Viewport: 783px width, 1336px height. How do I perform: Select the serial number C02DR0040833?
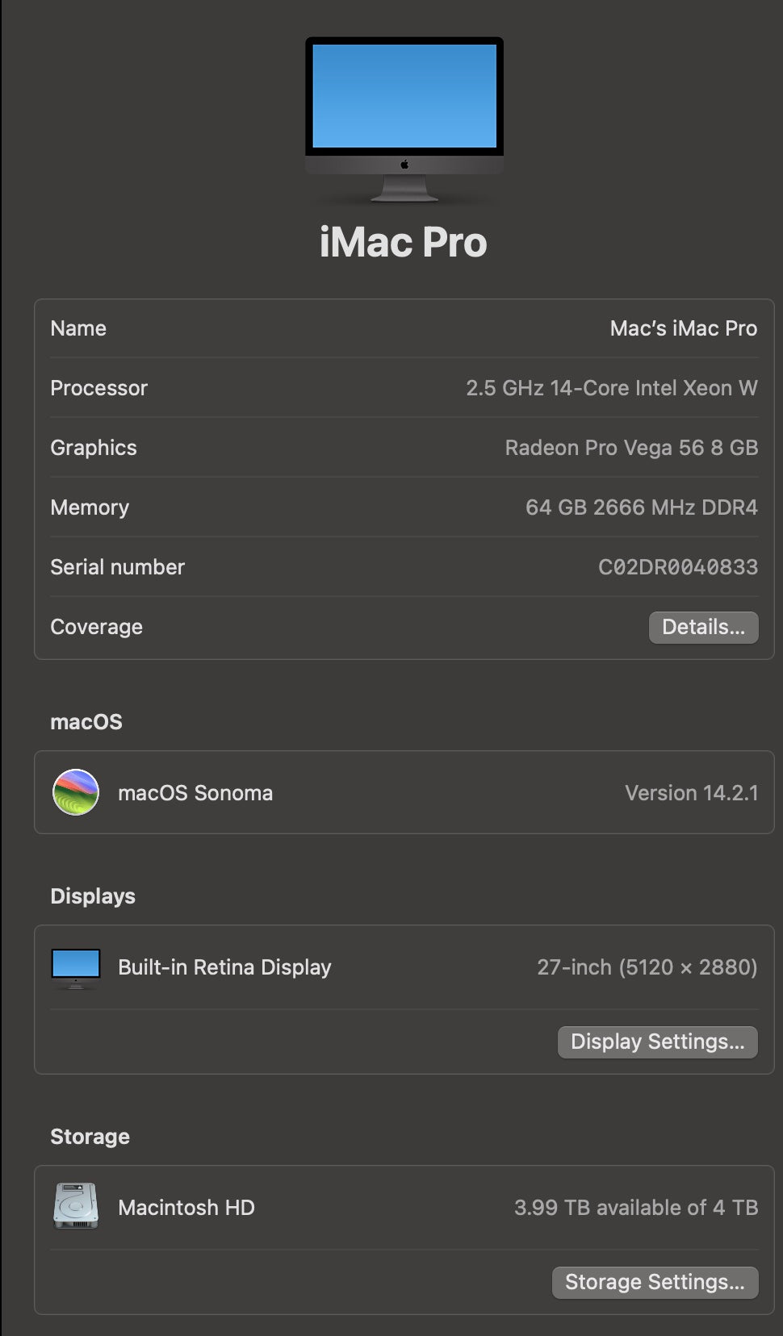(677, 567)
